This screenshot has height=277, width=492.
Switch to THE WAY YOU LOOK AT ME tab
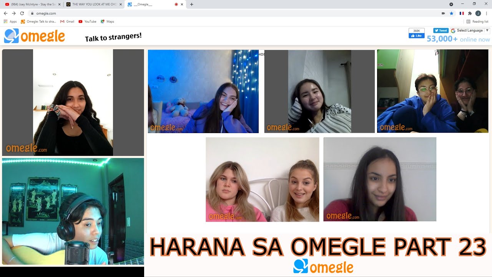coord(93,4)
